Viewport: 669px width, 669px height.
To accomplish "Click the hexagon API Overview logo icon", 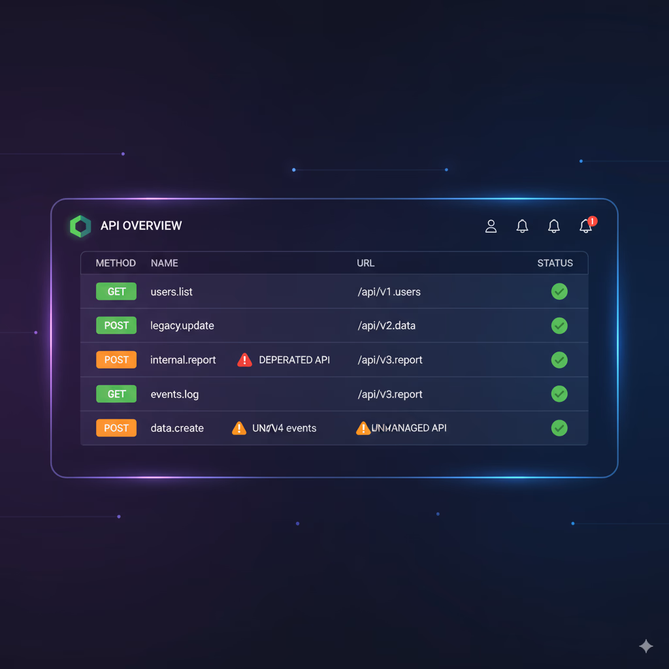I will [x=80, y=226].
